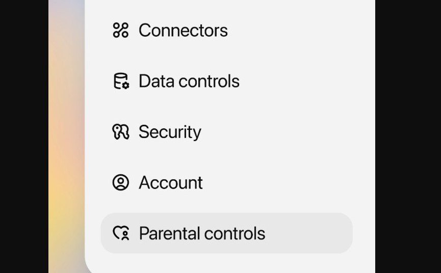This screenshot has width=441, height=273.
Task: Click the "Account" text label
Action: (x=171, y=183)
